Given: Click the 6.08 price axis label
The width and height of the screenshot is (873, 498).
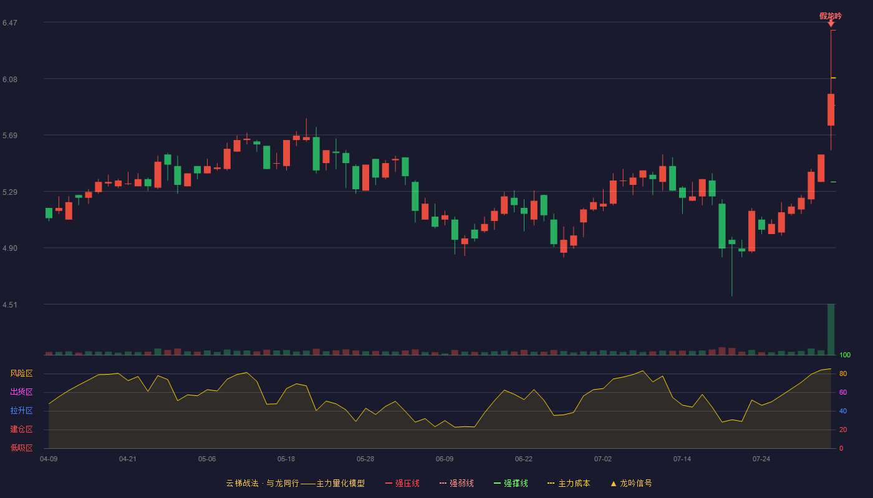Looking at the screenshot, I should click(x=10, y=80).
